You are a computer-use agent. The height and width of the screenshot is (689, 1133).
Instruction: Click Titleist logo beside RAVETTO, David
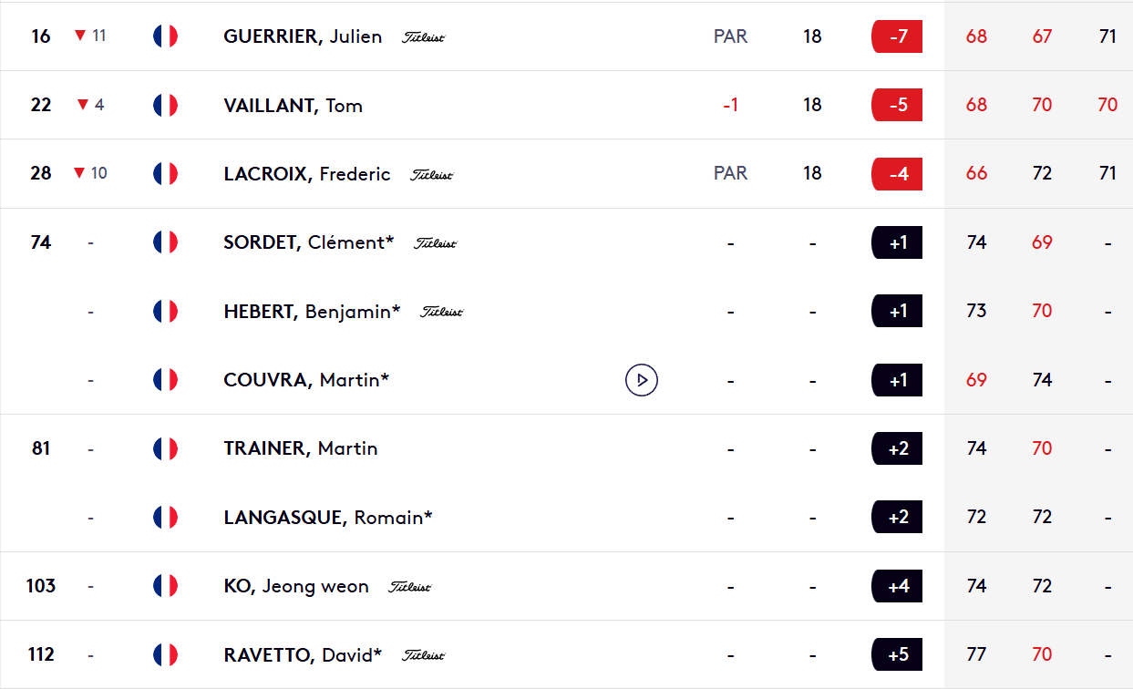423,655
